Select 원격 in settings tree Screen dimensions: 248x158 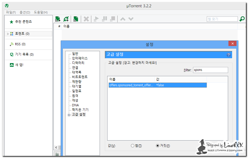[x=75, y=96]
